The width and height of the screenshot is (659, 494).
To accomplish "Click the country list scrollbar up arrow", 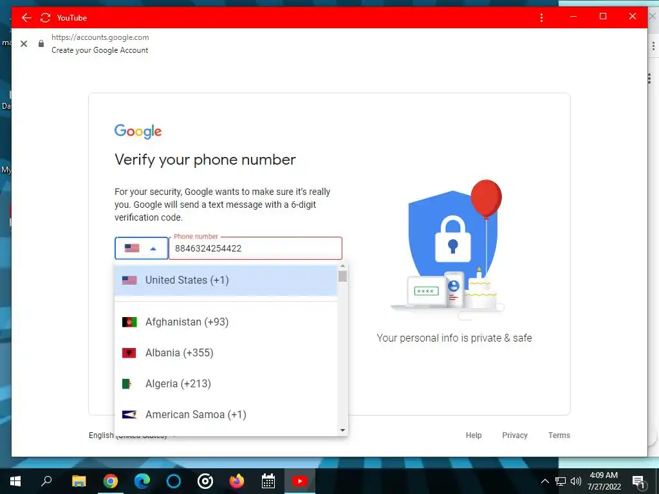I will coord(342,266).
